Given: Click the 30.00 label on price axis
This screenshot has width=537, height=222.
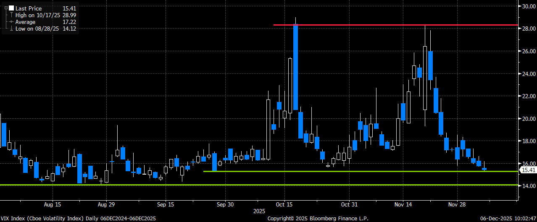Looking at the screenshot, I should click(x=528, y=6).
